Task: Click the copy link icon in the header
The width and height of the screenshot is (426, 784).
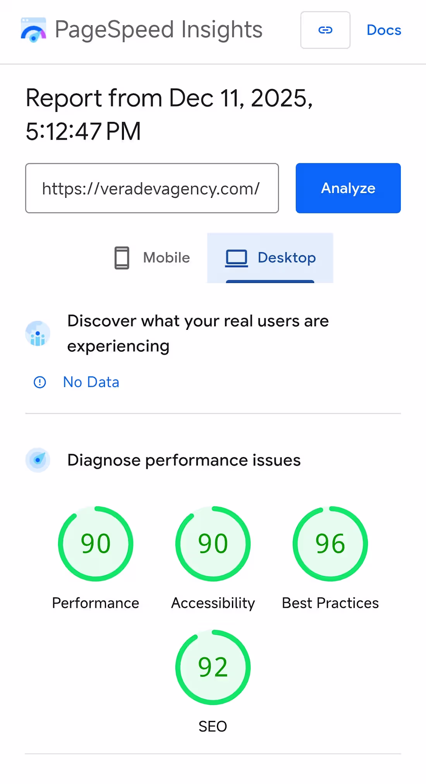Action: pyautogui.click(x=325, y=30)
